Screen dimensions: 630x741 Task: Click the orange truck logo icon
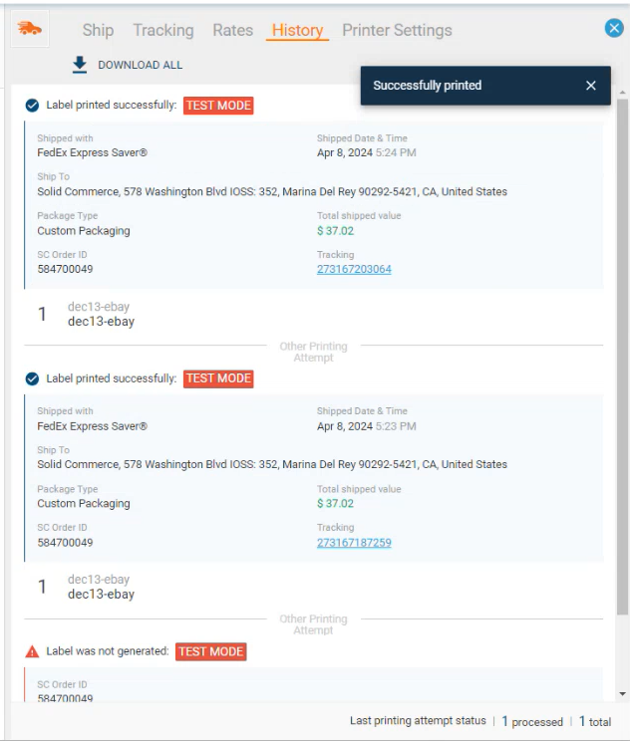pyautogui.click(x=31, y=29)
